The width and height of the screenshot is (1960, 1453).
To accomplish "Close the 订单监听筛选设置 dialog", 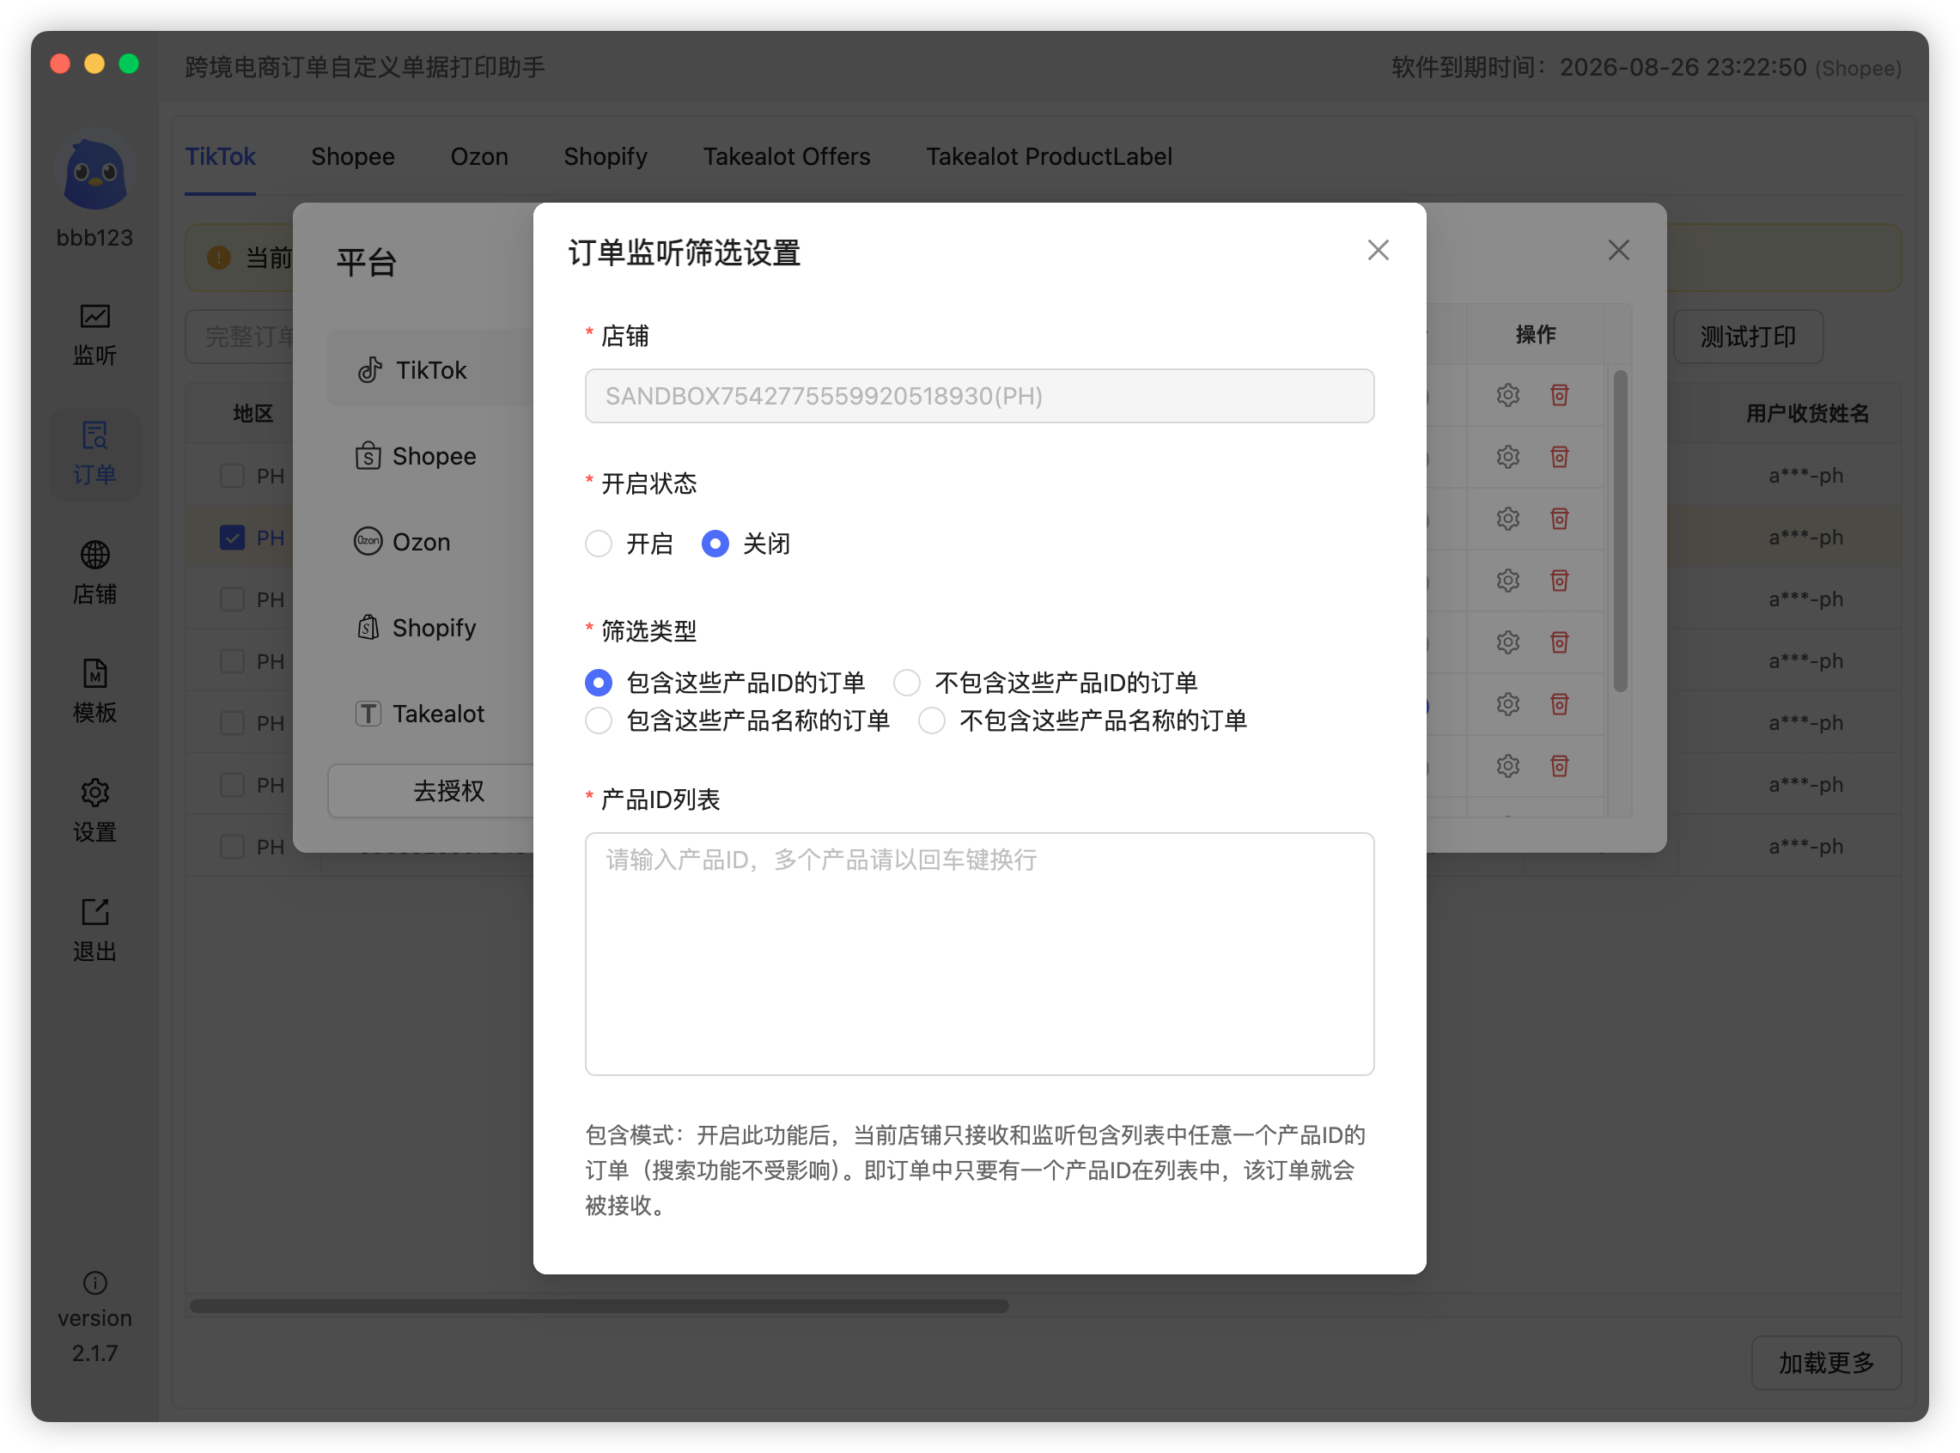I will click(1378, 251).
